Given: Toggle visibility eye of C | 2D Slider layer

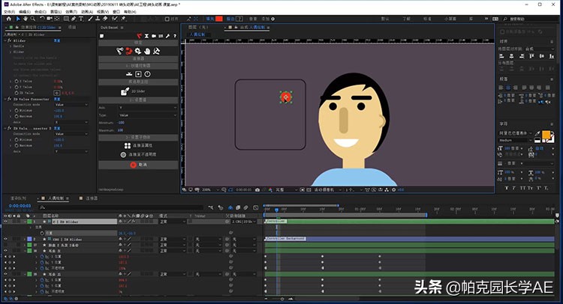Looking at the screenshot, I should click(5, 222).
